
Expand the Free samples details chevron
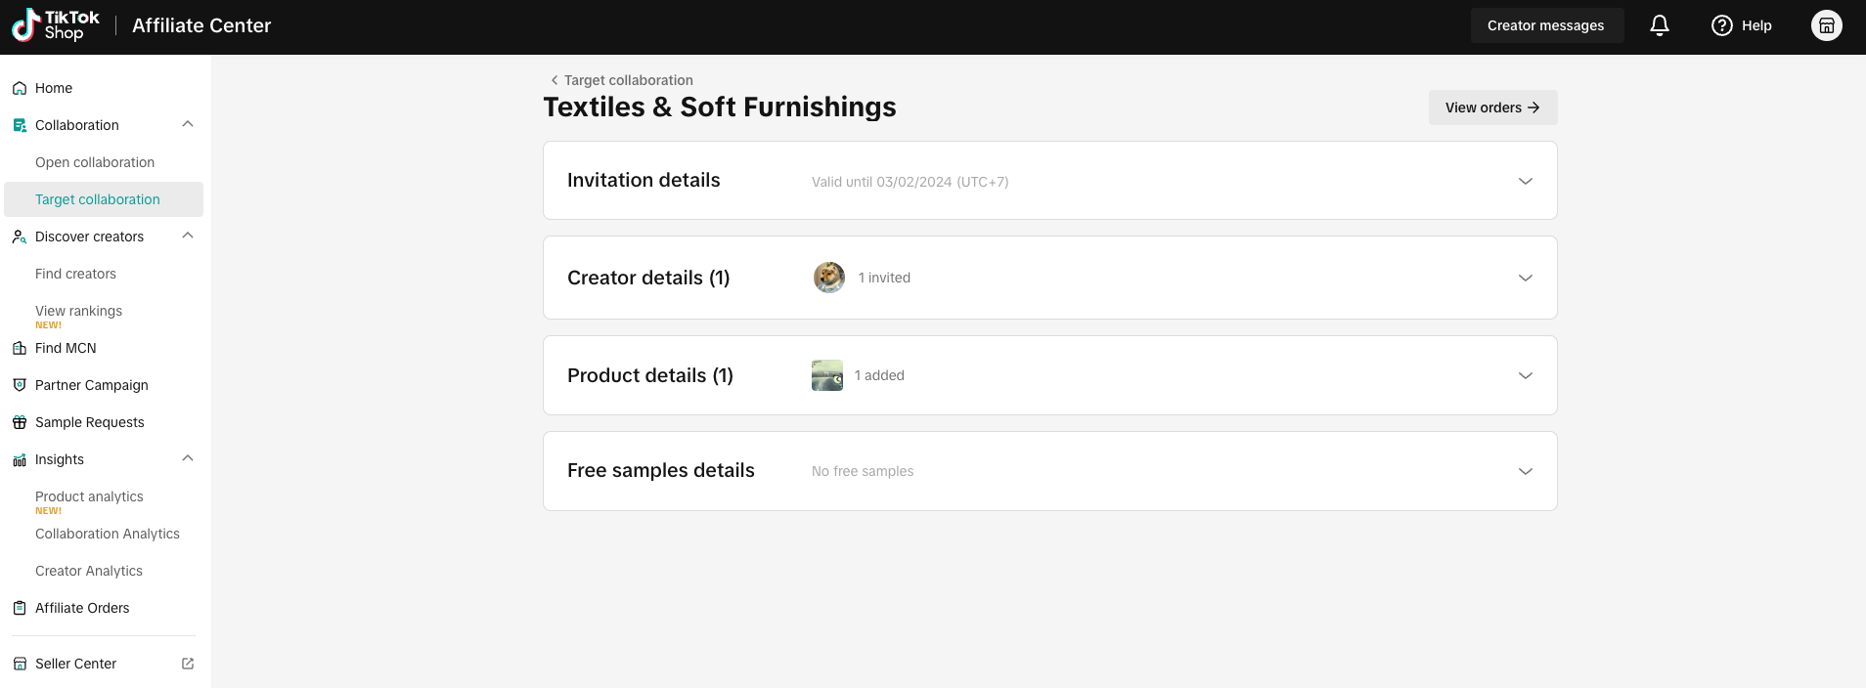pos(1526,471)
